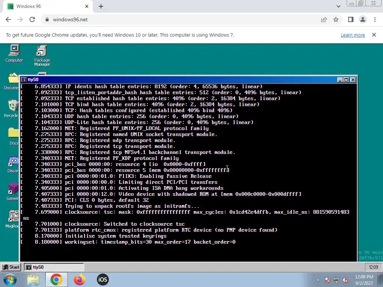The width and height of the screenshot is (383, 287).
Task: Open the Package Manager desktop icon
Action: [x=42, y=55]
